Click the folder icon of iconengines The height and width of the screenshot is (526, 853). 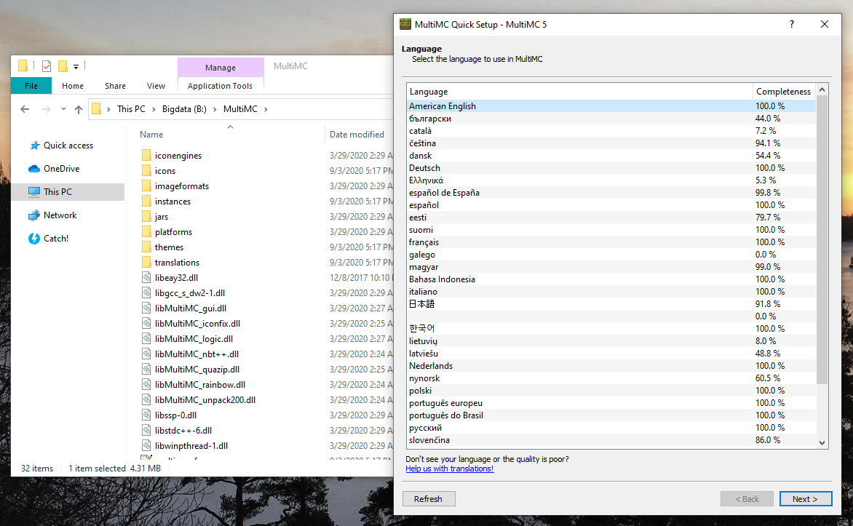[x=146, y=155]
